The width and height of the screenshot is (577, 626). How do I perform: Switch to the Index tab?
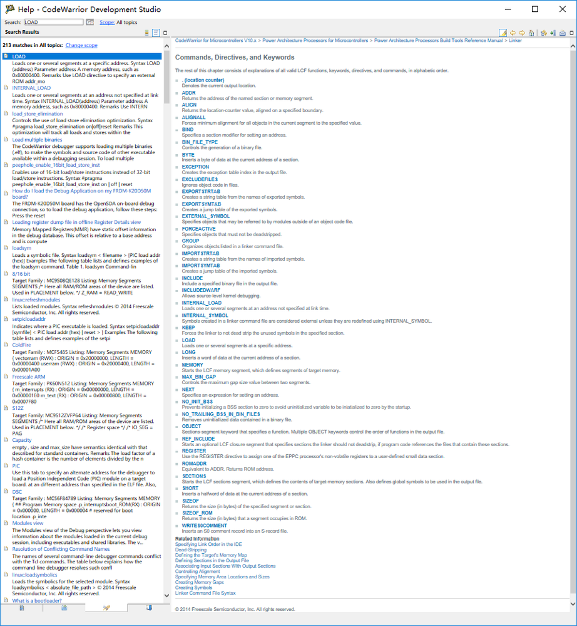[64, 608]
